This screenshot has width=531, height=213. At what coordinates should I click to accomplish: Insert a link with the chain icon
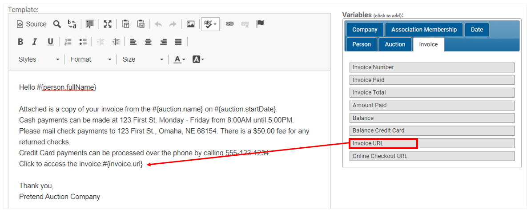(229, 24)
